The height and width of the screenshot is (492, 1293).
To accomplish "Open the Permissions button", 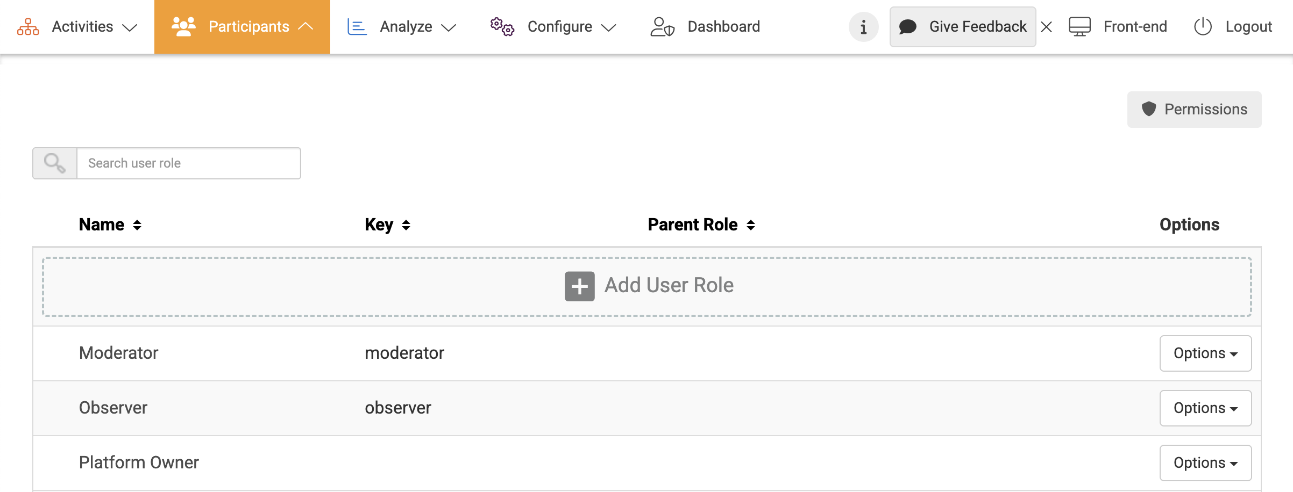I will tap(1194, 110).
